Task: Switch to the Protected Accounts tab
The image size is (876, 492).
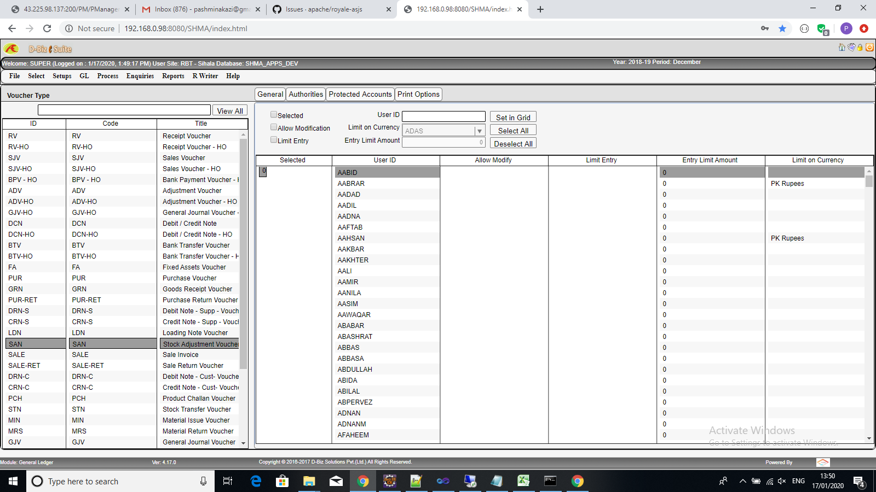Action: click(x=360, y=94)
